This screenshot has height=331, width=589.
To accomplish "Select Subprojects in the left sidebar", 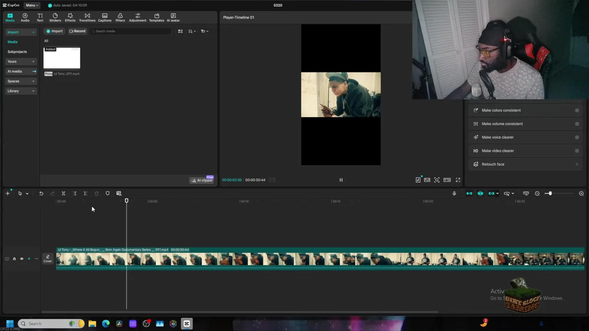I will coord(17,51).
